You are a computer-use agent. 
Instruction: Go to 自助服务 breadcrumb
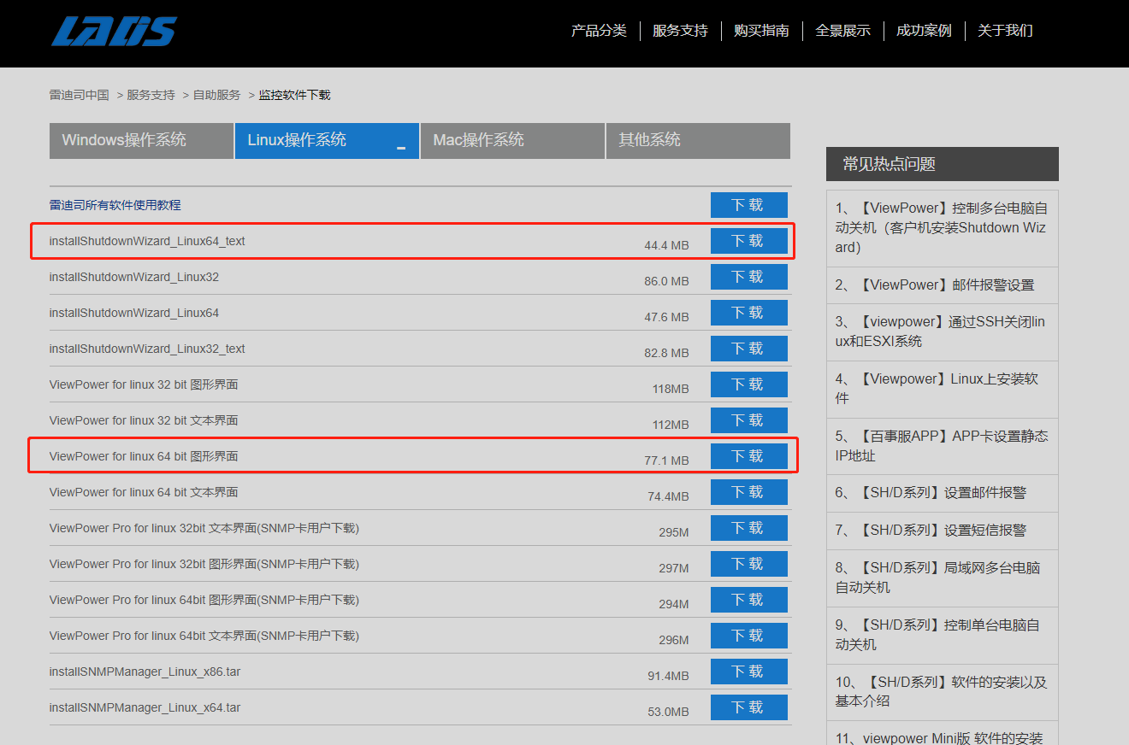(216, 95)
